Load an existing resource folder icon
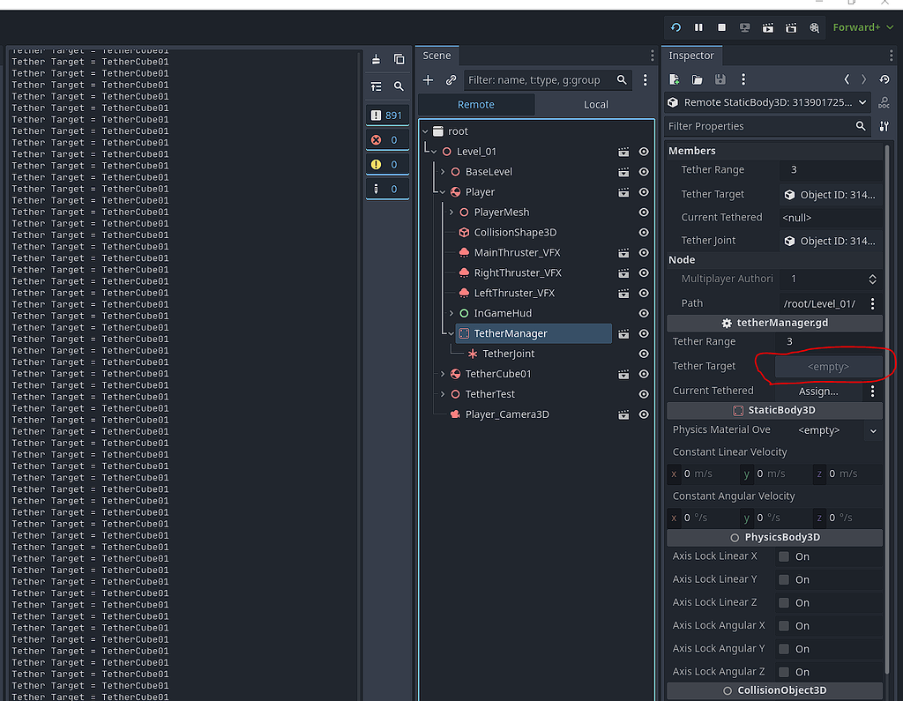Image resolution: width=903 pixels, height=701 pixels. pos(697,79)
